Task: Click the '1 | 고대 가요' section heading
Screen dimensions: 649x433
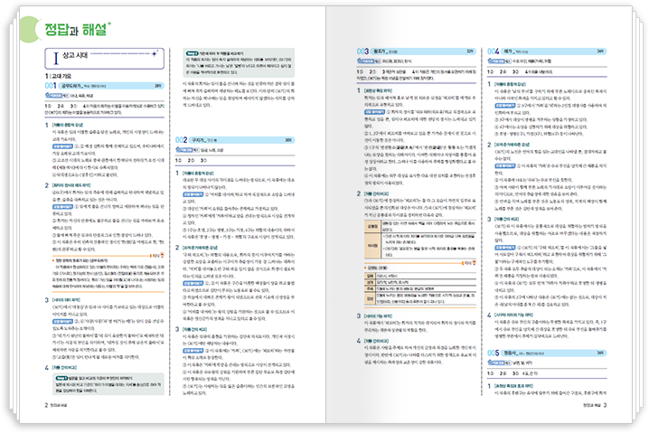Action: pos(59,74)
